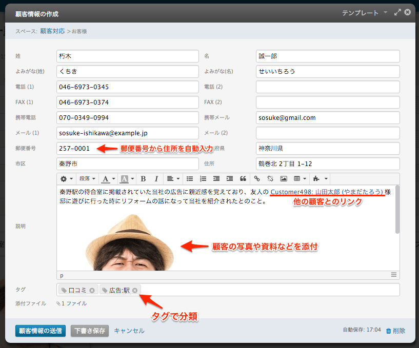
Task: Click the numbered list icon
Action: (x=203, y=179)
